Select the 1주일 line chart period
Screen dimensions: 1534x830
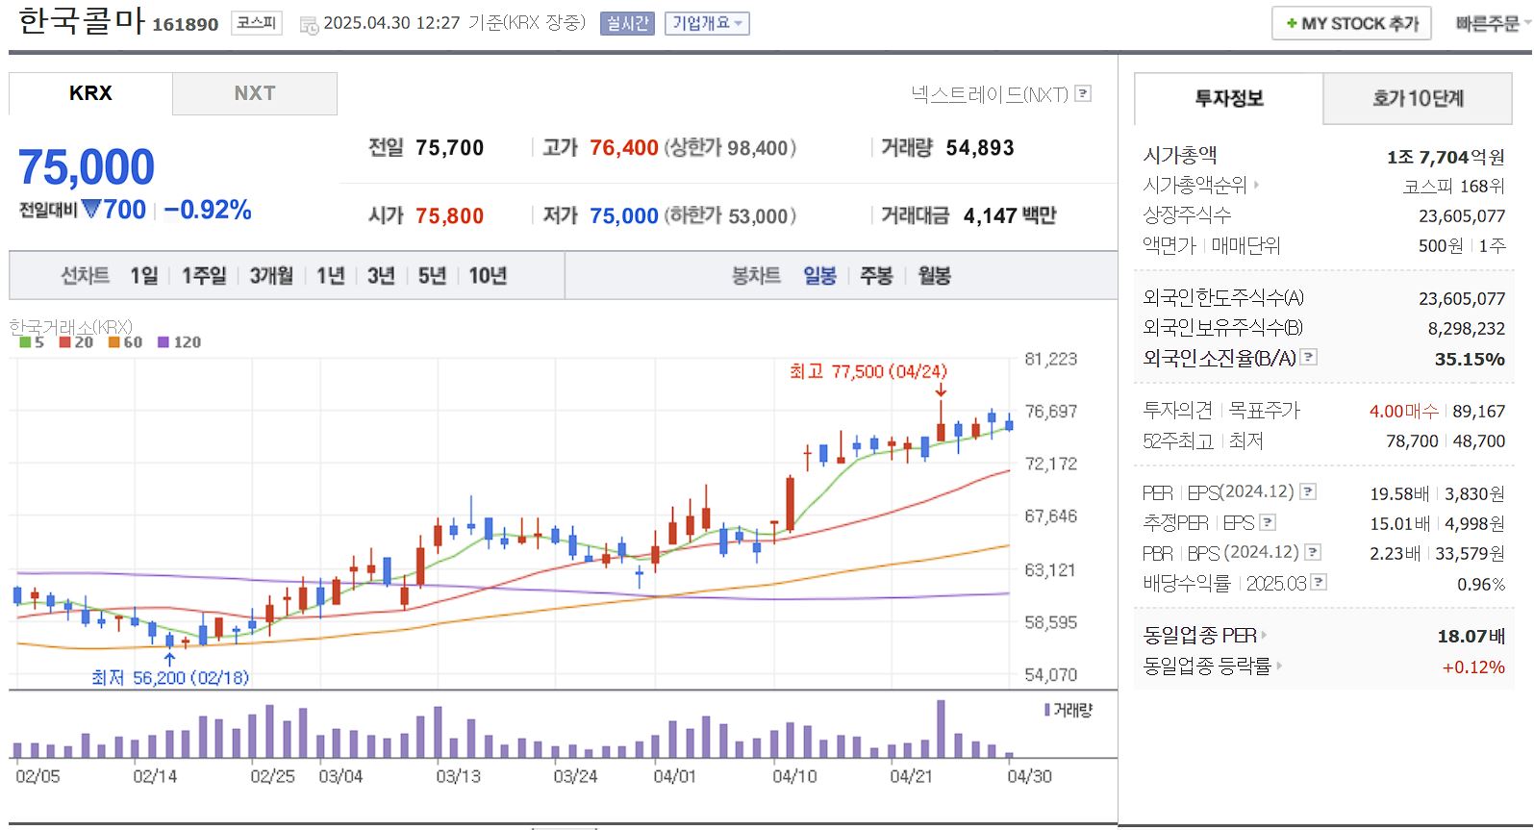click(x=204, y=276)
